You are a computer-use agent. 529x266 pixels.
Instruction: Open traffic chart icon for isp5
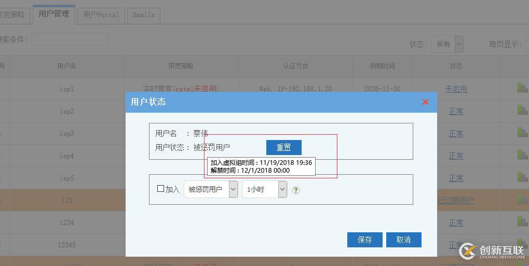pyautogui.click(x=523, y=176)
